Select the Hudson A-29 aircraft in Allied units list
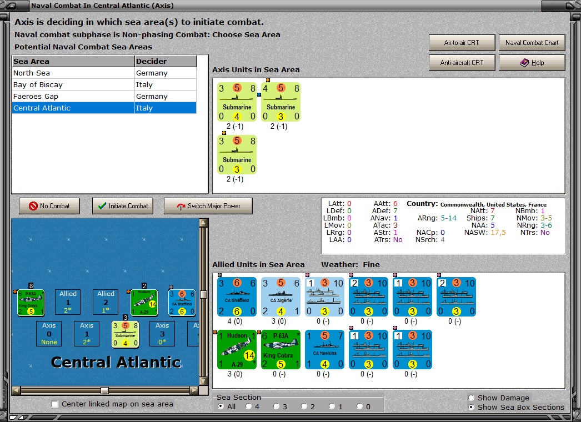Viewport: 581px width, 422px height. [x=237, y=349]
